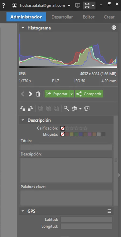Click the add to album cards icon
Screen dimensions: 121x237
pyautogui.click(x=87, y=108)
